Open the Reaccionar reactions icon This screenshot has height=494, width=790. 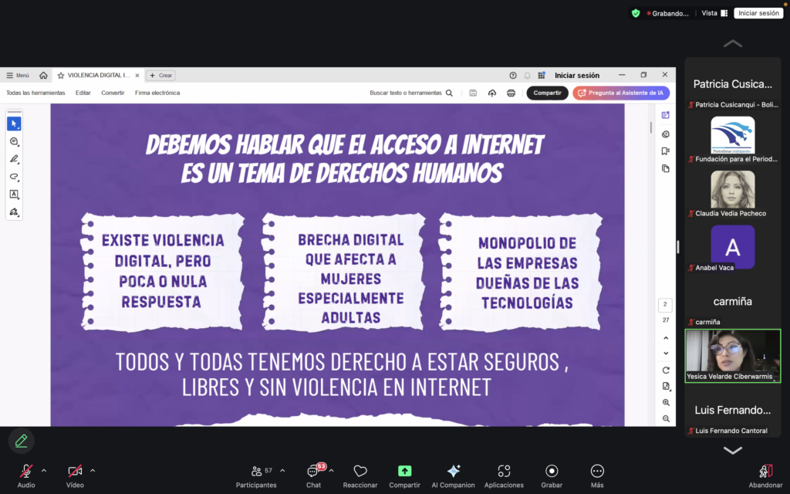pyautogui.click(x=360, y=471)
